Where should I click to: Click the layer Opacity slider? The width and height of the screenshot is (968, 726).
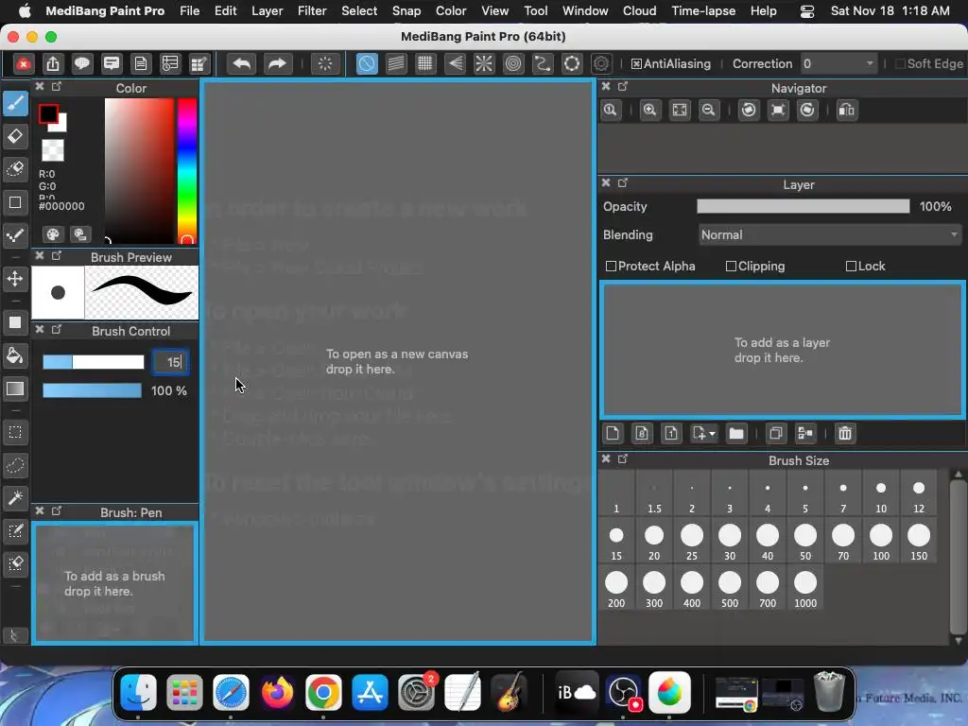coord(804,206)
